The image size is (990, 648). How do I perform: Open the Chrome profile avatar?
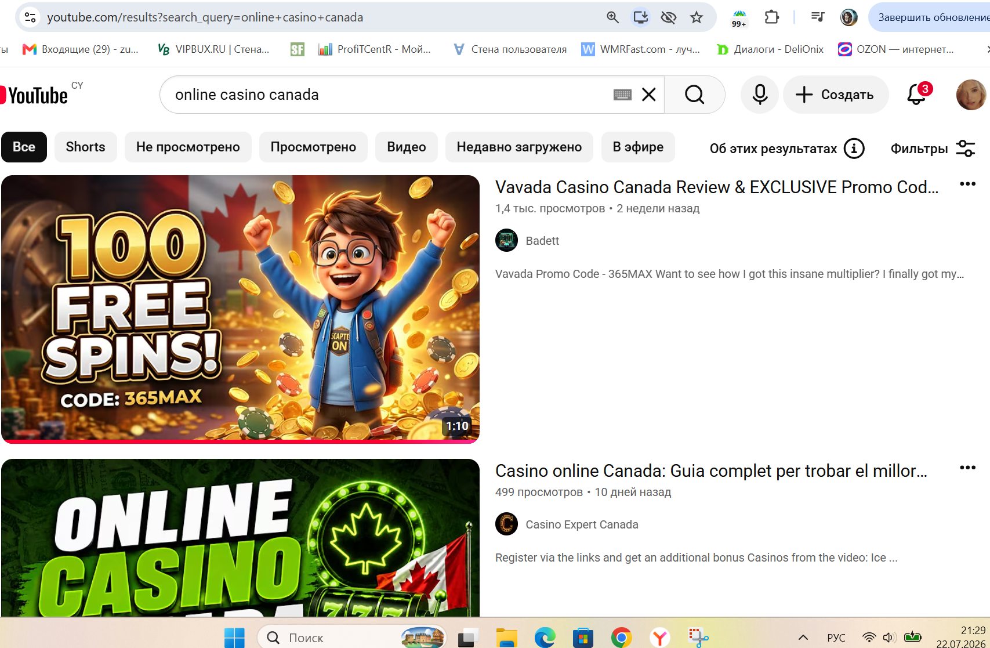pyautogui.click(x=848, y=17)
